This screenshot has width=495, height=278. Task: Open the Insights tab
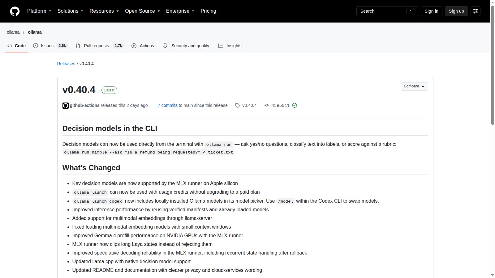coord(230,46)
